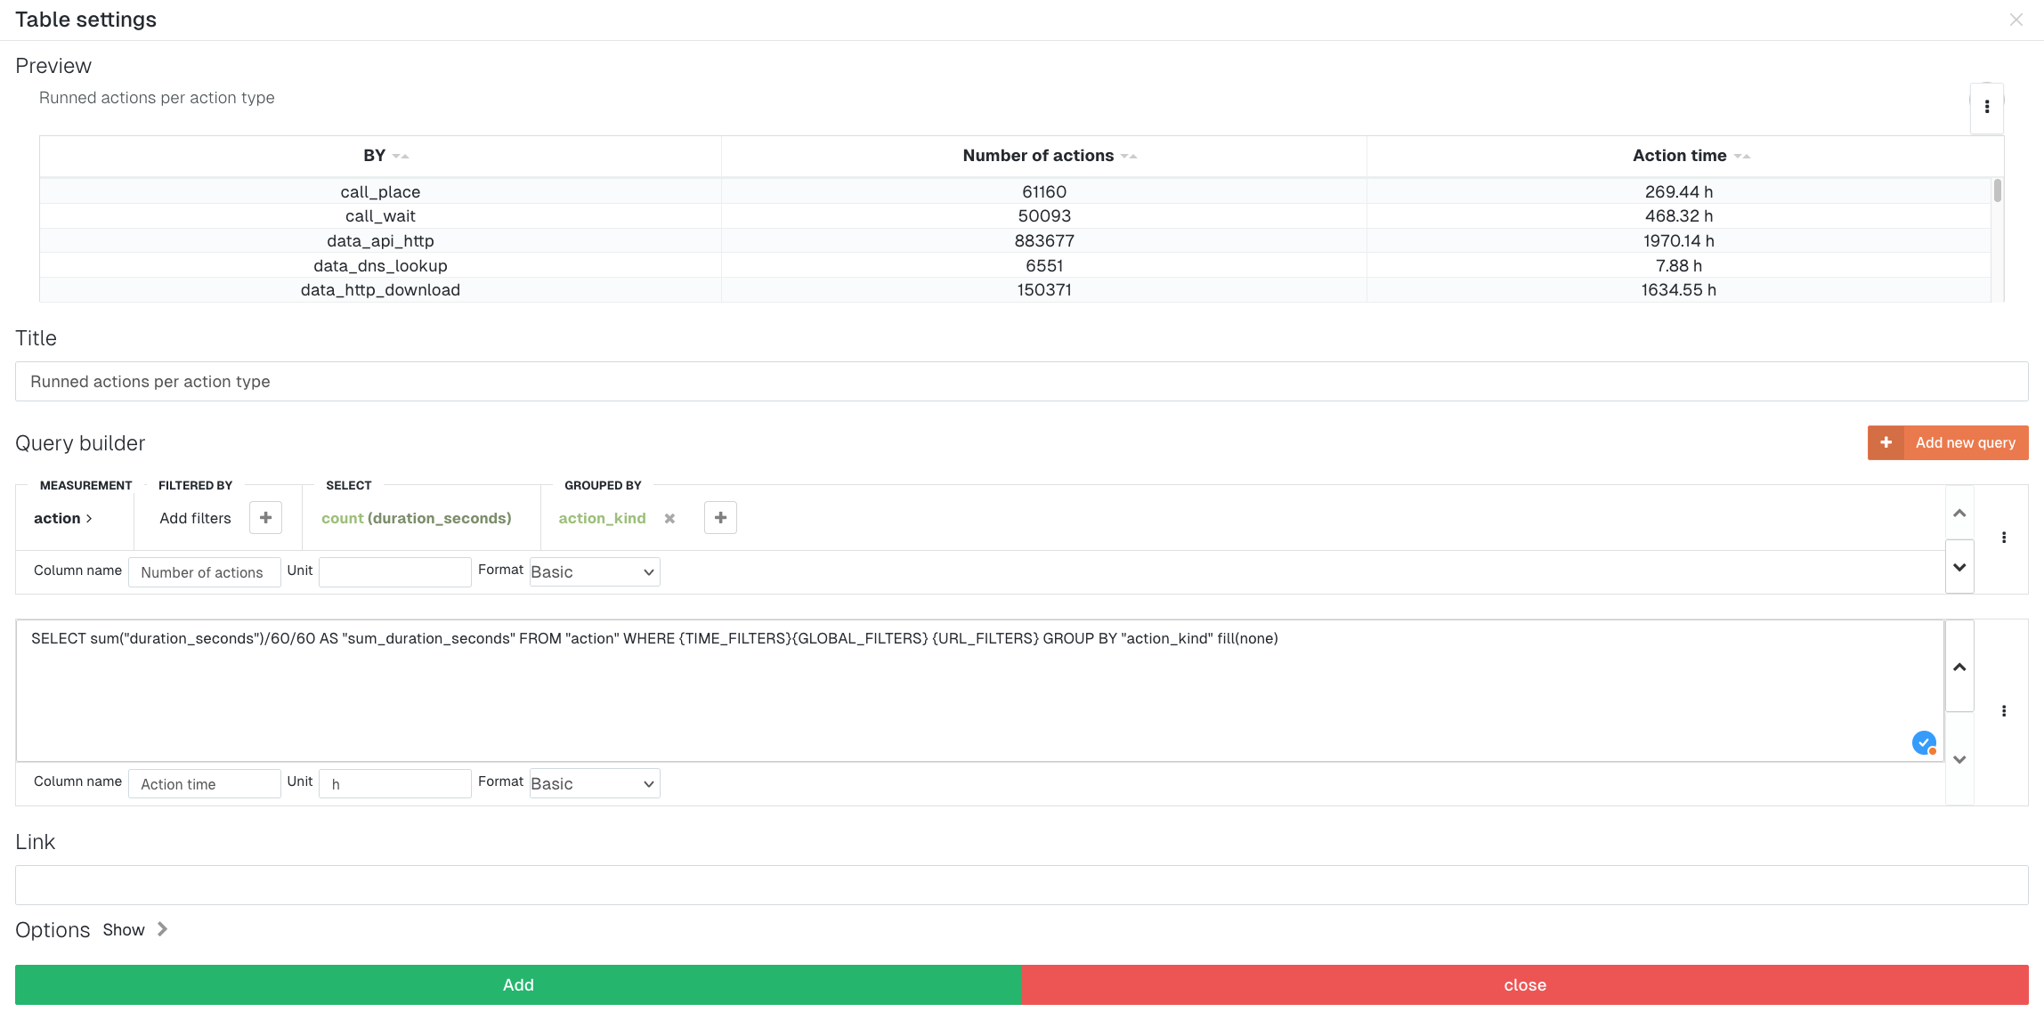Open the action measurement selector
The height and width of the screenshot is (1020, 2044).
click(62, 518)
